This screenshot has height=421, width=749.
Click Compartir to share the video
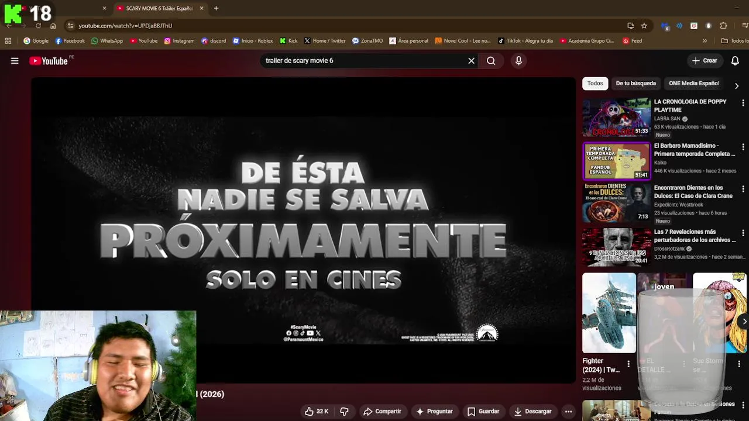[x=382, y=412]
